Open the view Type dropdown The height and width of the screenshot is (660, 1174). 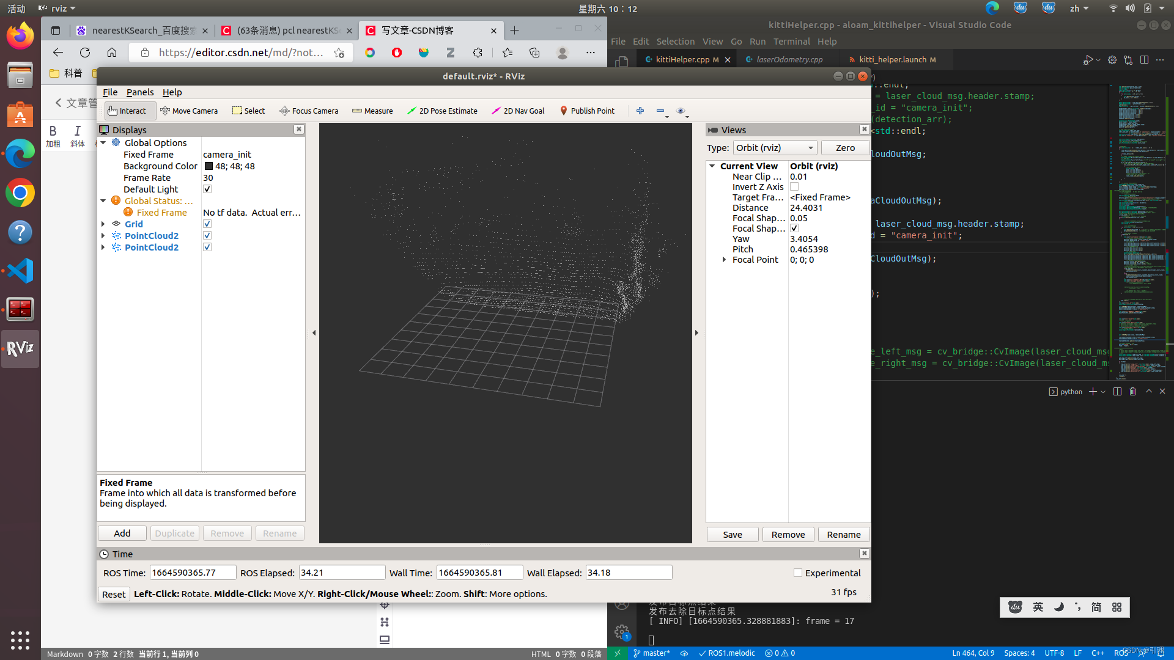click(775, 148)
